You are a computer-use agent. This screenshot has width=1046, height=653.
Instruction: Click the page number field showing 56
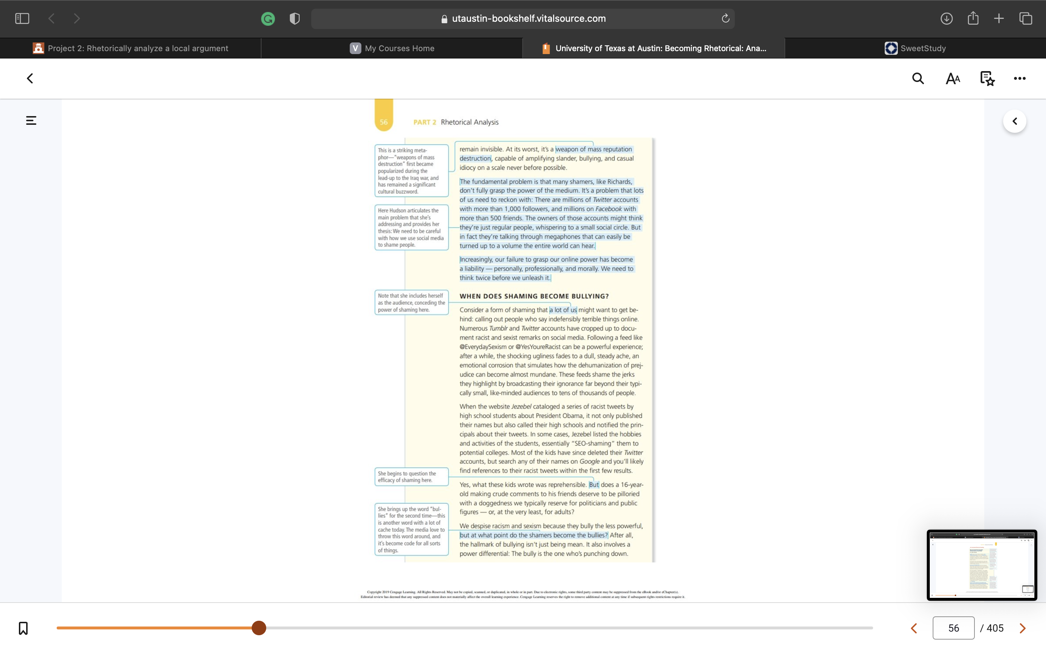953,628
